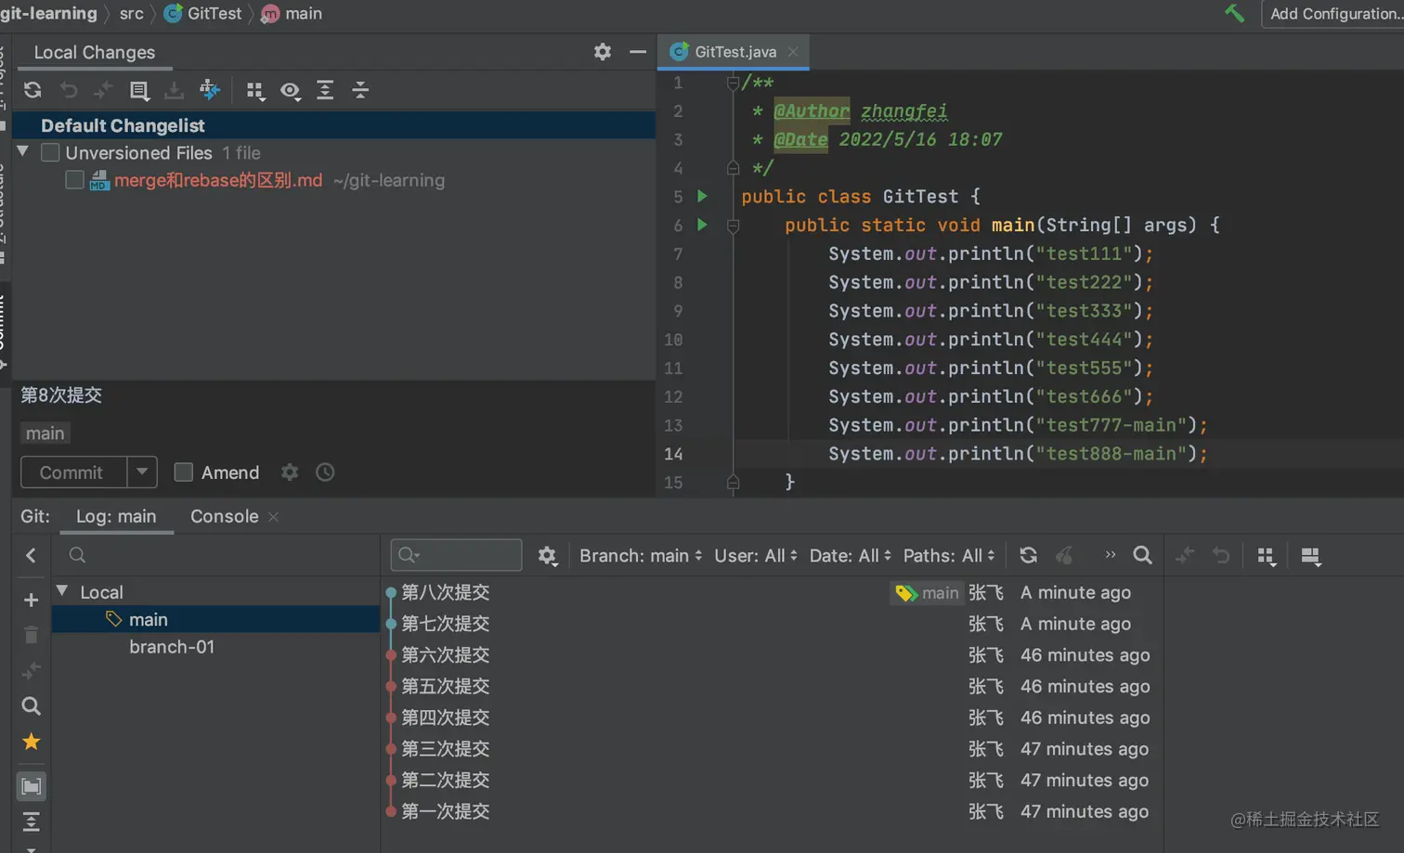Click Expand All icon in changes toolbar
The width and height of the screenshot is (1404, 853).
tap(325, 90)
